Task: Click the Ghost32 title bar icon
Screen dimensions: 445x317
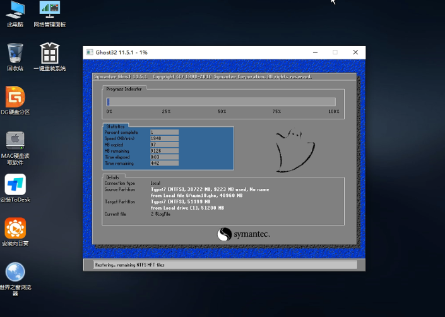Action: [x=90, y=52]
